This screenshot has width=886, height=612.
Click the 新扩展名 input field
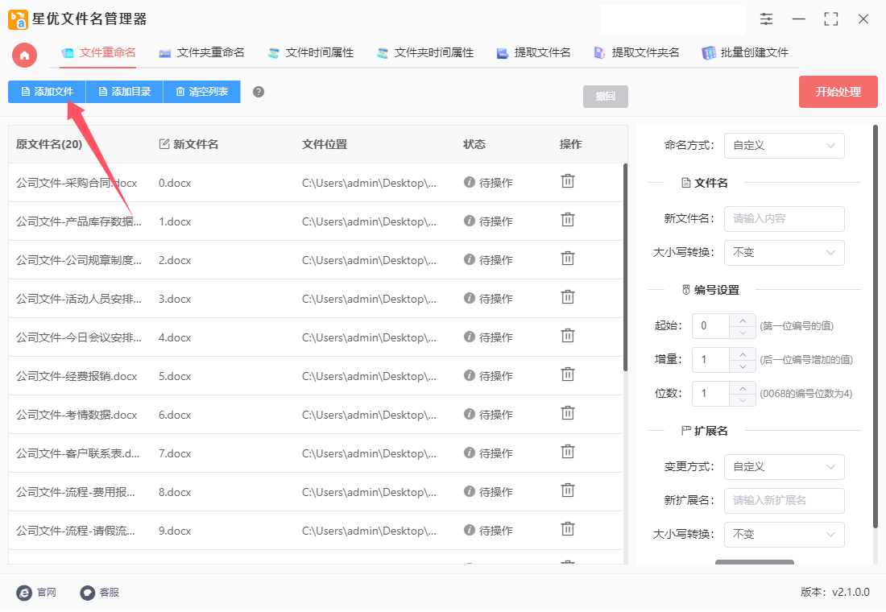click(784, 501)
